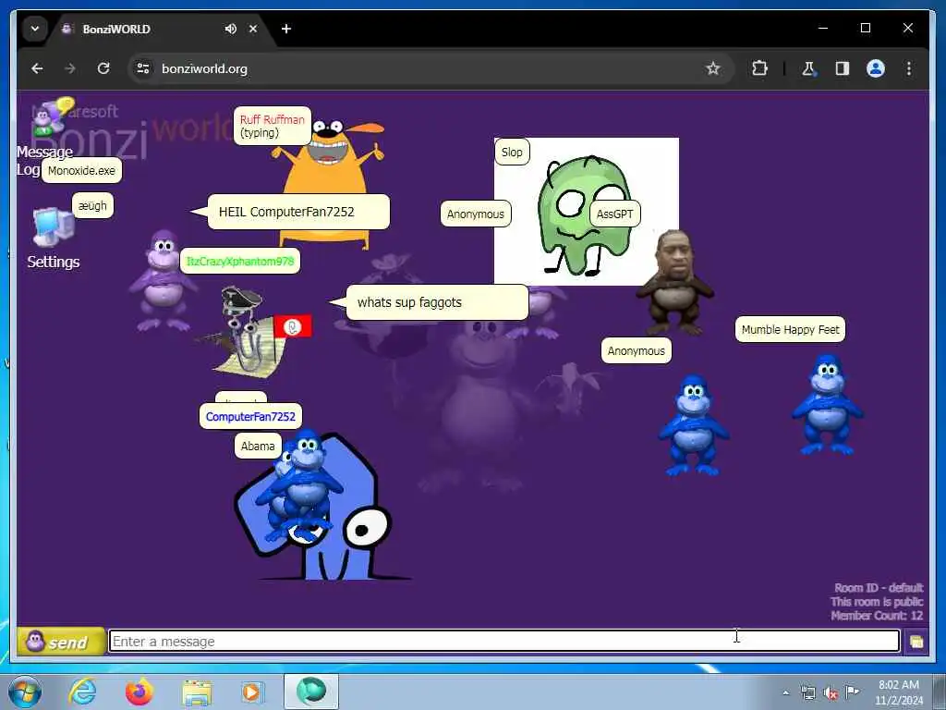The width and height of the screenshot is (946, 710).
Task: Reload the bonziworld.org page
Action: [x=103, y=68]
